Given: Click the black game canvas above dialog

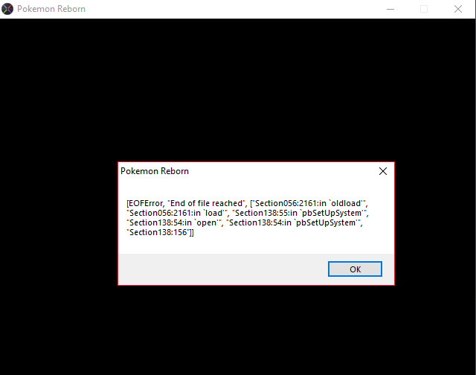Looking at the screenshot, I should 238,89.
